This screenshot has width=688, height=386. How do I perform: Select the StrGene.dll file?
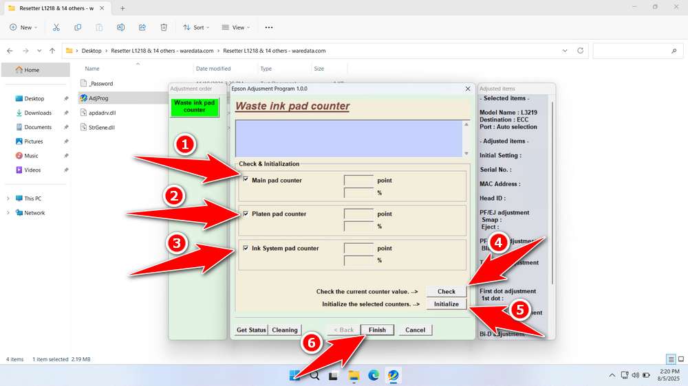[x=102, y=128]
